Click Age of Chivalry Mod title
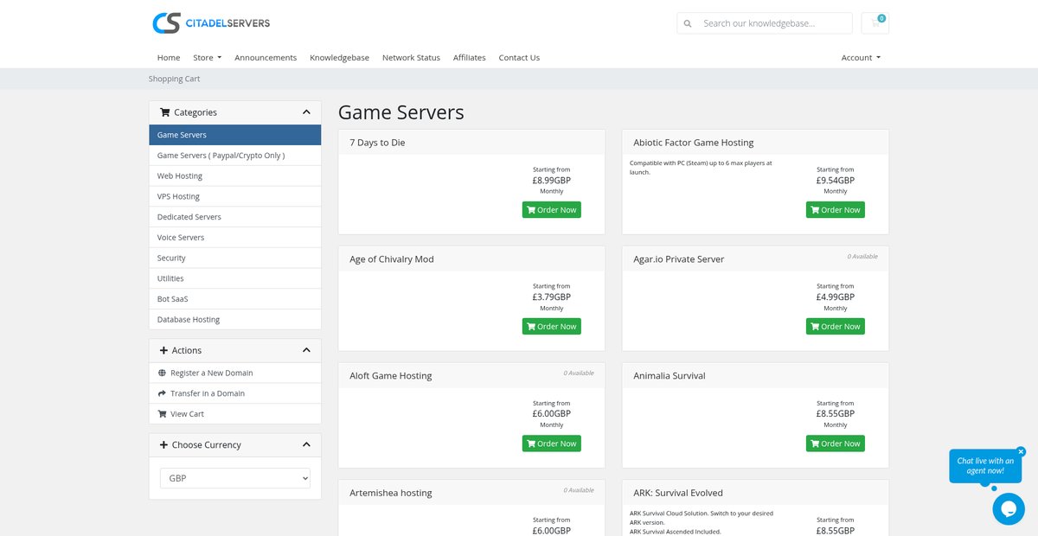Image resolution: width=1038 pixels, height=536 pixels. [x=392, y=259]
